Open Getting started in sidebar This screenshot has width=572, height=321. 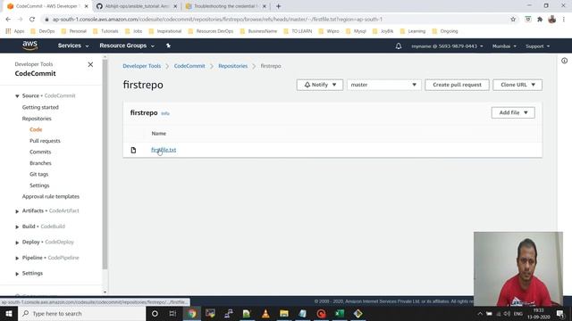click(x=40, y=107)
